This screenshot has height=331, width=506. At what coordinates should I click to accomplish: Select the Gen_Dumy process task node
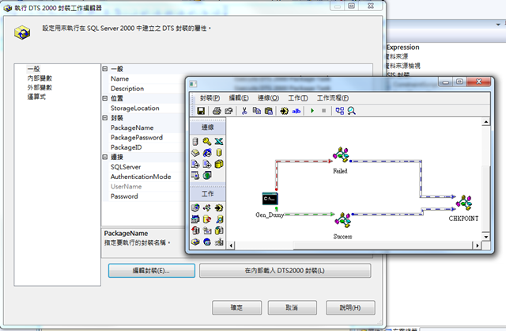tap(270, 199)
